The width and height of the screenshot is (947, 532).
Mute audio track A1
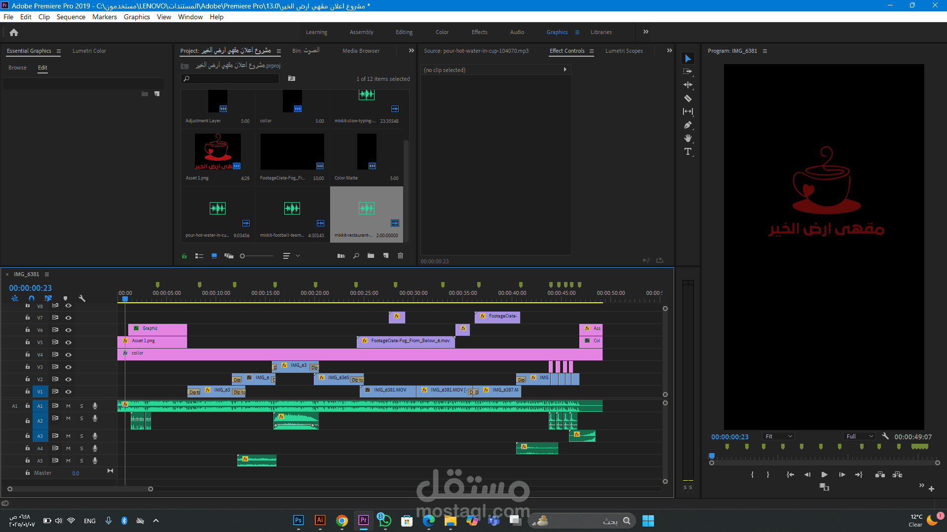[68, 406]
